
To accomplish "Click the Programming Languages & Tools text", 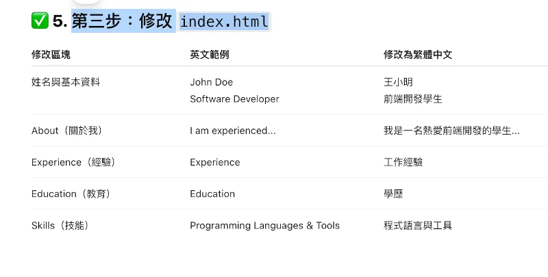I will pos(264,225).
